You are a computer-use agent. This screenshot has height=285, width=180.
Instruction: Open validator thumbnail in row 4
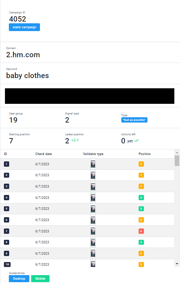point(93,197)
